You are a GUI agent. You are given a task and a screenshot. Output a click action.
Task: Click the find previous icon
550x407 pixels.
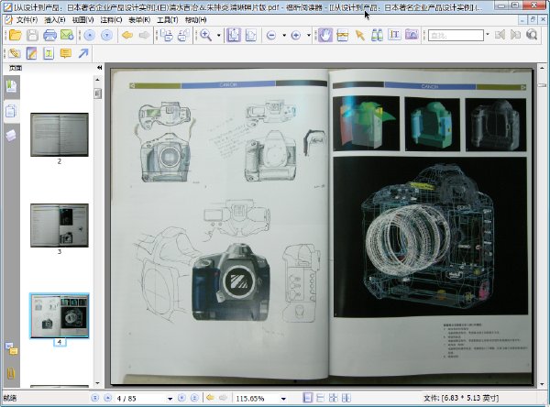[x=500, y=35]
